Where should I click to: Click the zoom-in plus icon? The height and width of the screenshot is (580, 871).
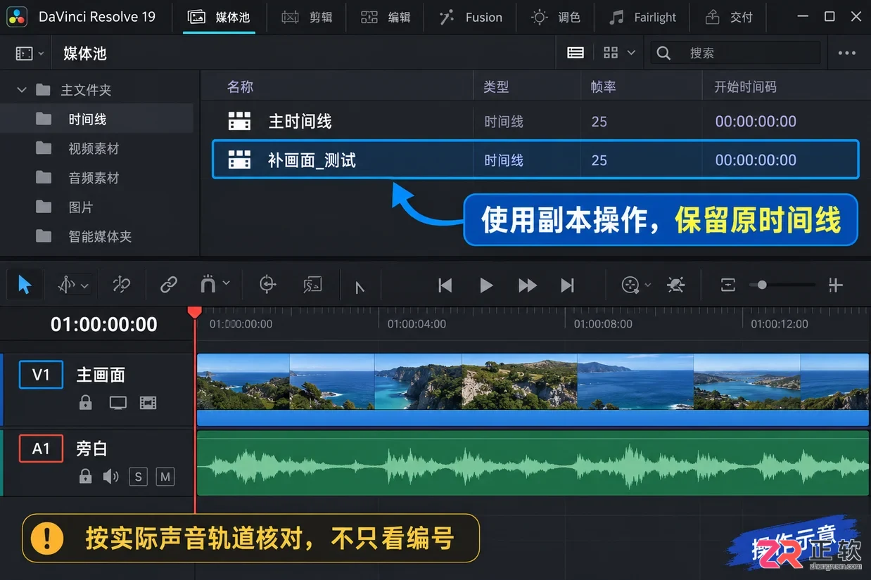tap(835, 285)
